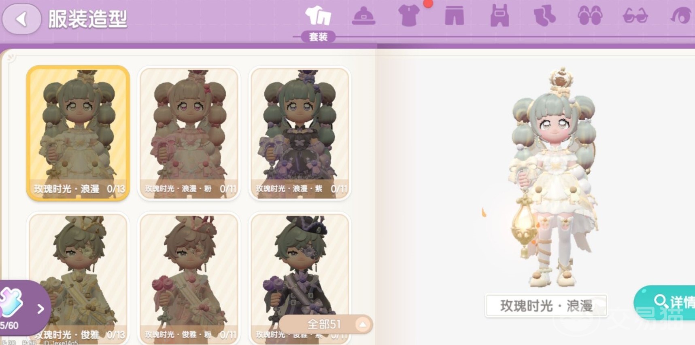Expand the puzzle piece panel arrow

(x=40, y=309)
